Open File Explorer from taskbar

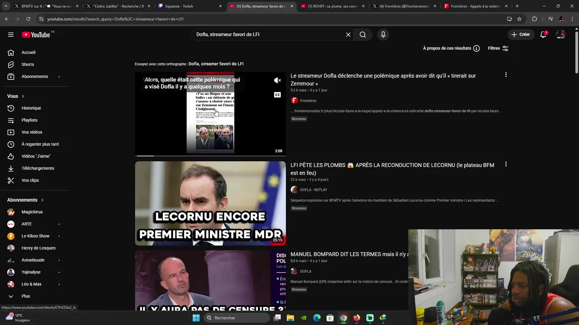[290, 318]
